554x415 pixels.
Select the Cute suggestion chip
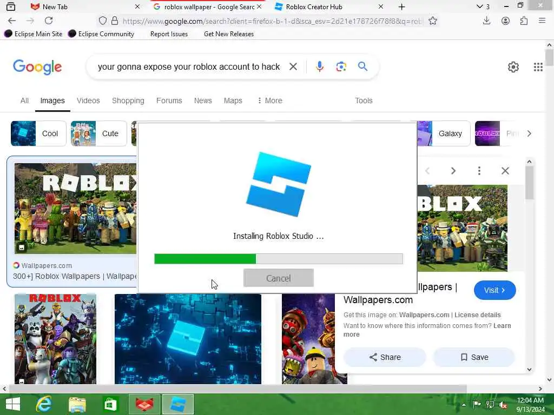(x=98, y=133)
